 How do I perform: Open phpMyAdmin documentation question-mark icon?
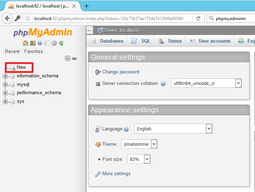click(40, 43)
